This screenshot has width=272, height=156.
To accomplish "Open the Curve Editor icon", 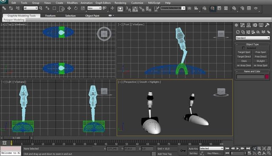I will 219,8.
